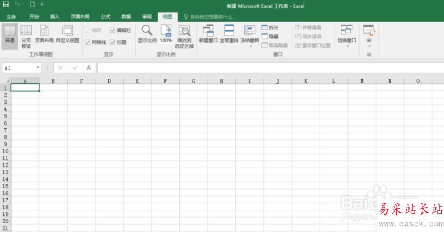Select column F header
The image size is (444, 232).
pos(165,80)
